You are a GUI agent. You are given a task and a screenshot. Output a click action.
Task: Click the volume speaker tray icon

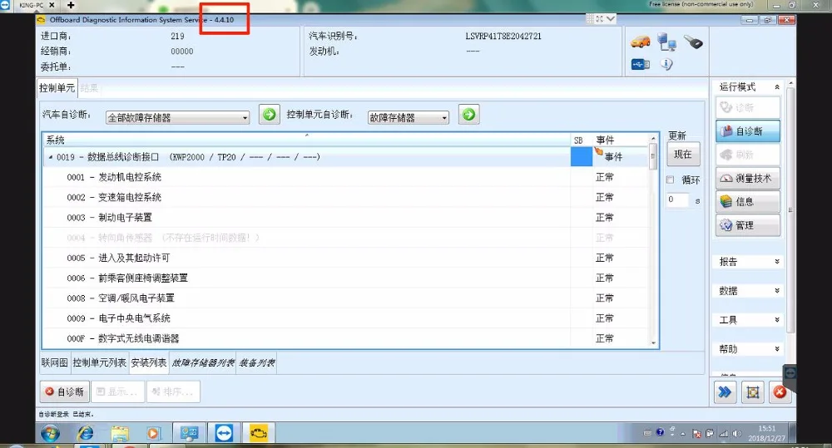[x=736, y=434]
